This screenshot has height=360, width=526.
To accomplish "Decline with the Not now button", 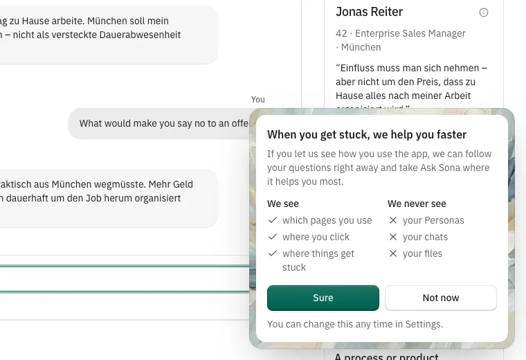I will 441,298.
